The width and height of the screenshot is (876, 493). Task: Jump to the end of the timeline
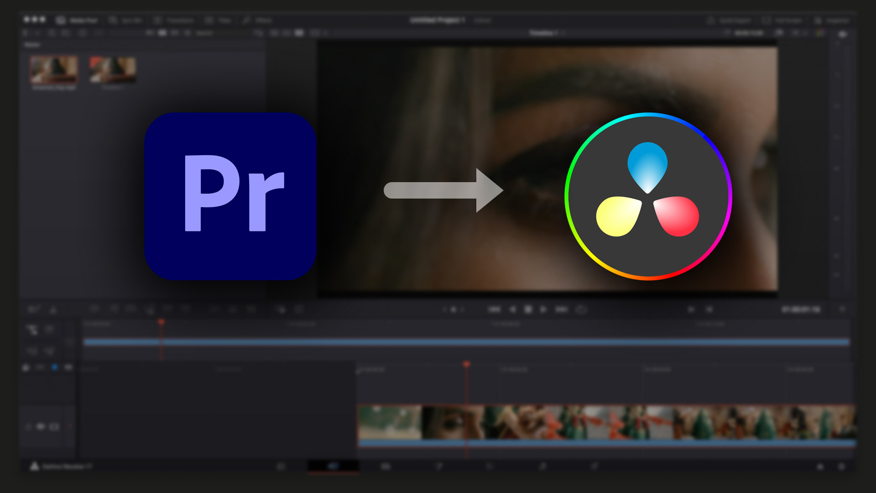click(562, 309)
